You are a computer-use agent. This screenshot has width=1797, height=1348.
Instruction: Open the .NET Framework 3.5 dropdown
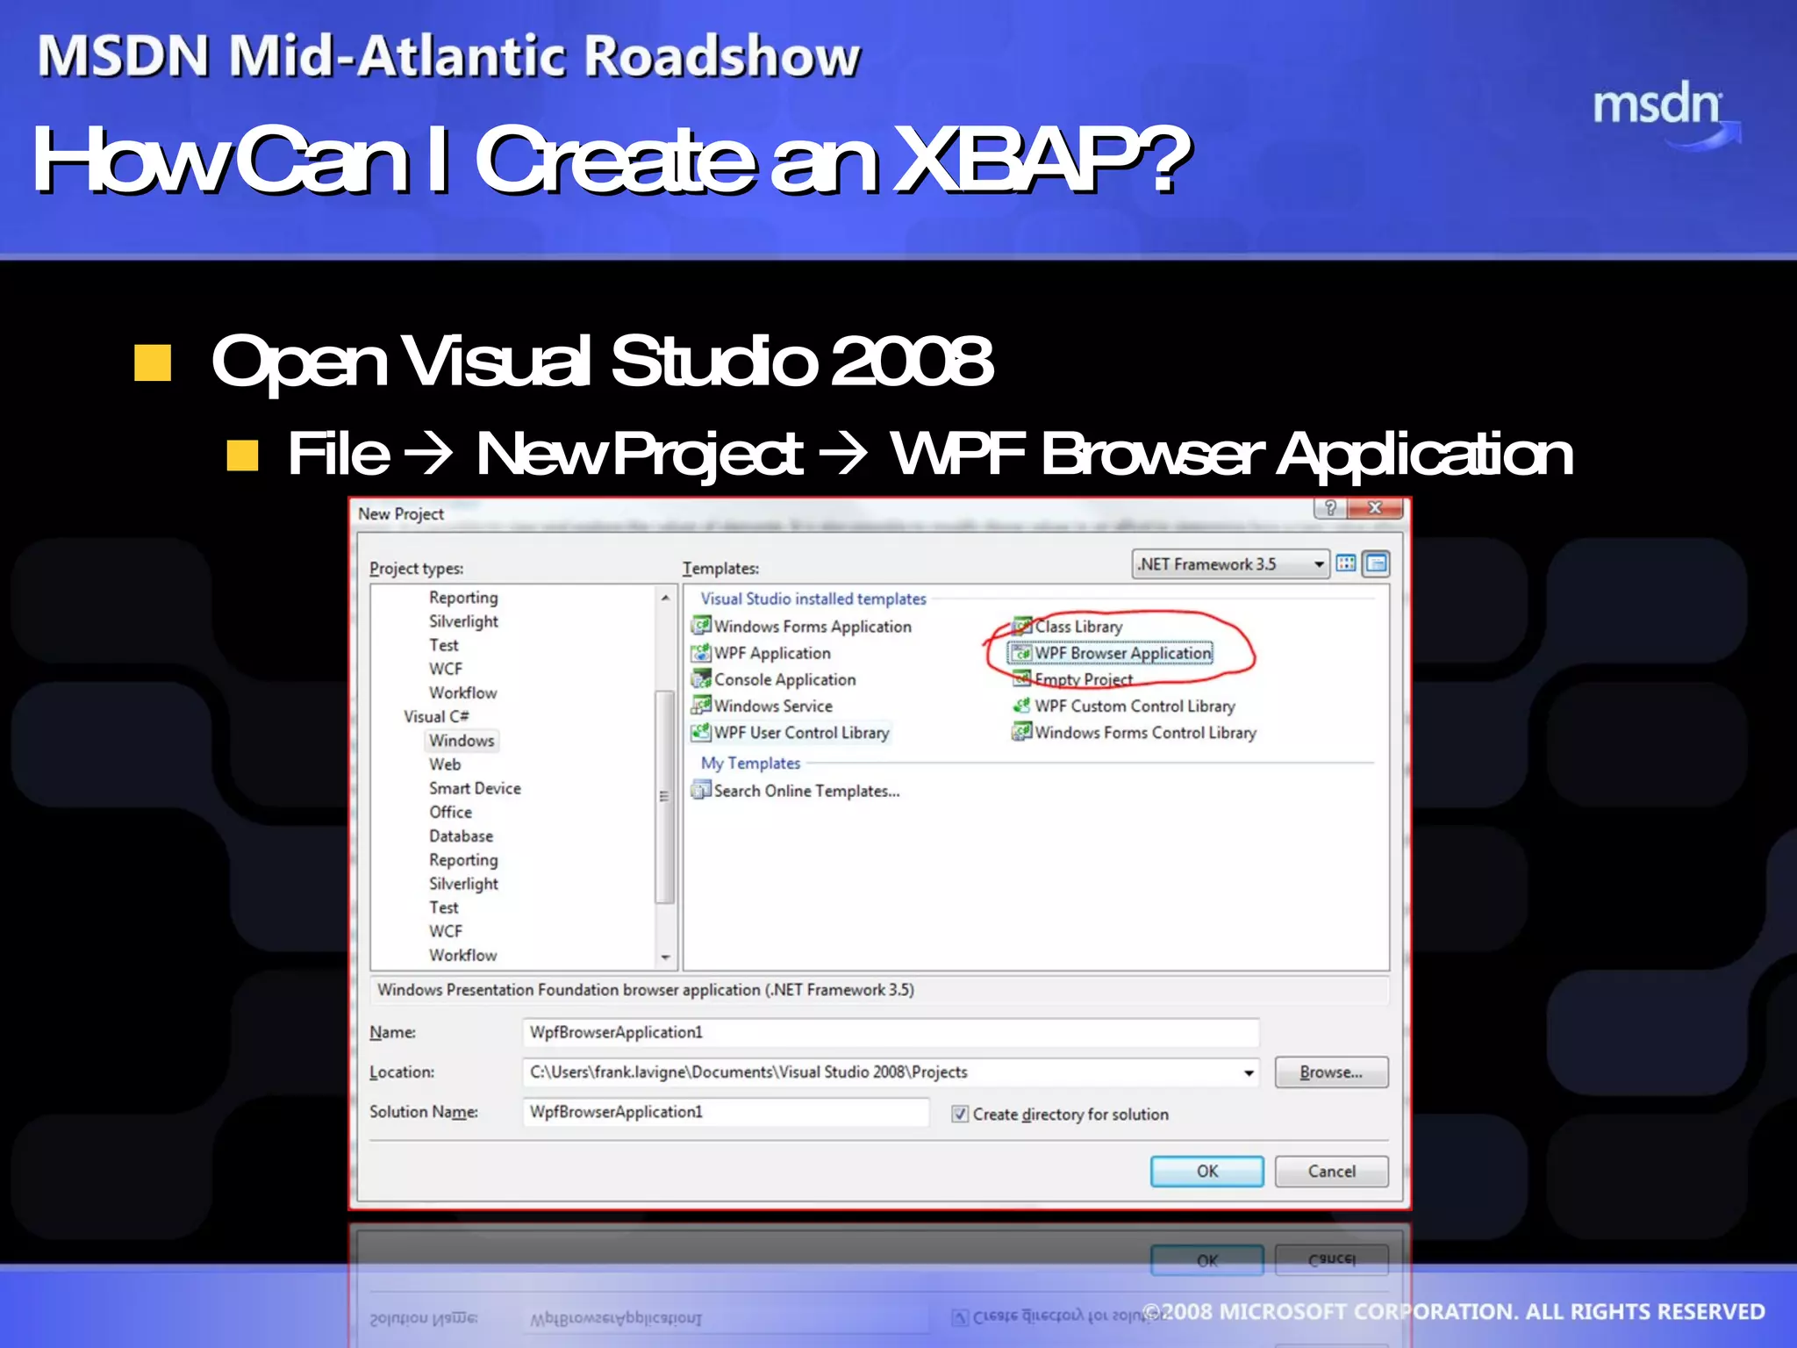click(1231, 564)
